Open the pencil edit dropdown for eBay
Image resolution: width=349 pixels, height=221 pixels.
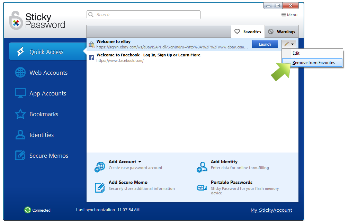pyautogui.click(x=289, y=44)
